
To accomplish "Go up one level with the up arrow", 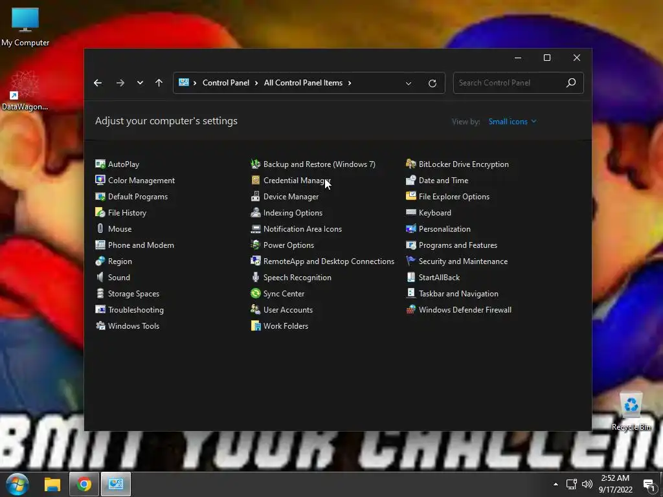I will click(x=159, y=83).
